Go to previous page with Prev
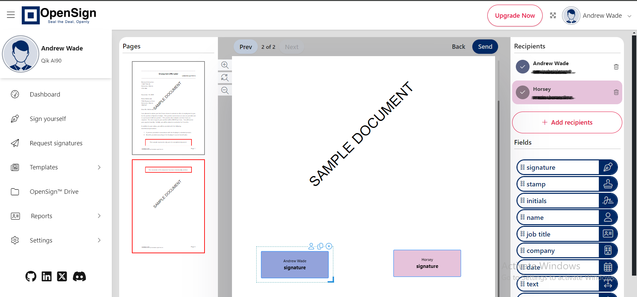The width and height of the screenshot is (637, 297). point(246,47)
